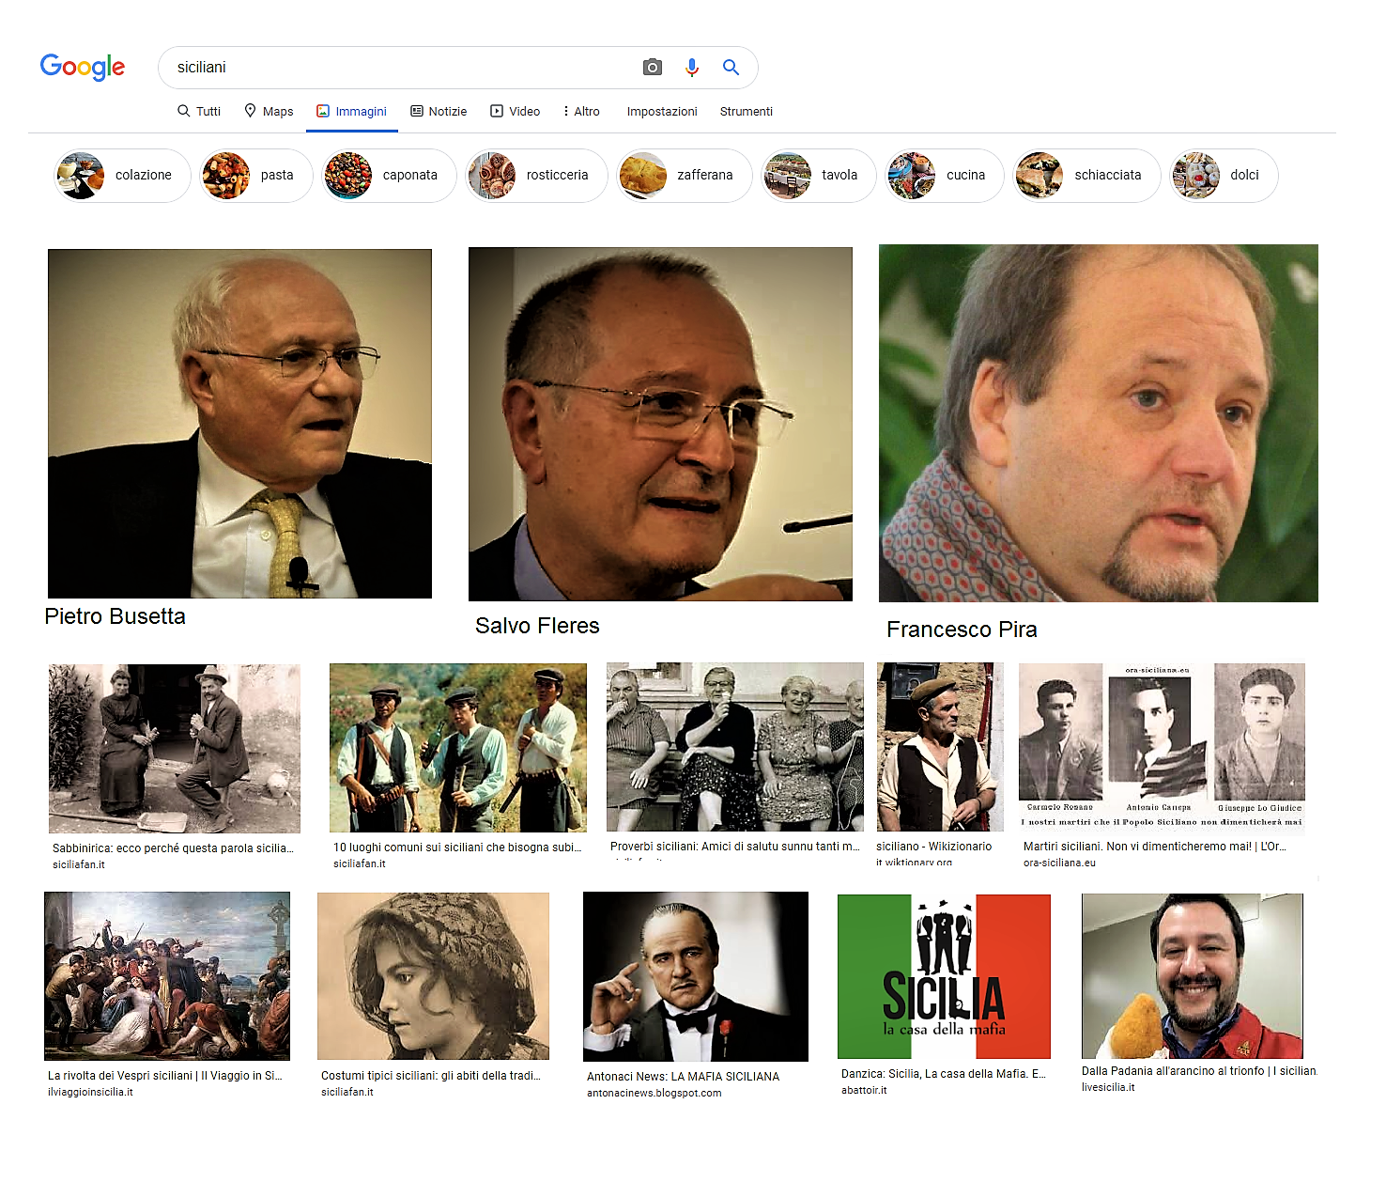Switch to the Tutti tab
Image resolution: width=1386 pixels, height=1182 pixels.
pyautogui.click(x=199, y=111)
